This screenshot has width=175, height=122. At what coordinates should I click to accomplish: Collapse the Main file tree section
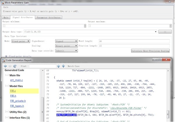tap(7, 75)
